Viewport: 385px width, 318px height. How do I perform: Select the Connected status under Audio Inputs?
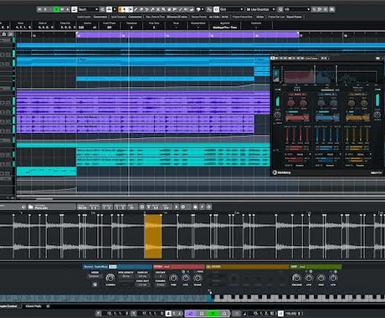click(100, 17)
